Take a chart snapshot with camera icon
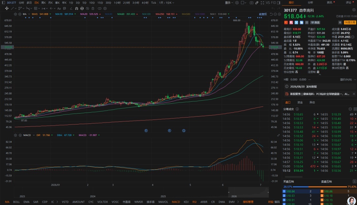357x205 pixels. (251, 3)
